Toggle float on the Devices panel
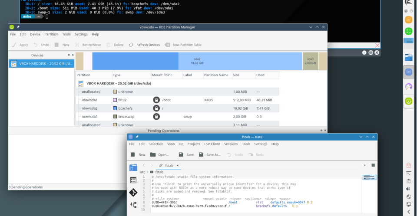 point(68,55)
